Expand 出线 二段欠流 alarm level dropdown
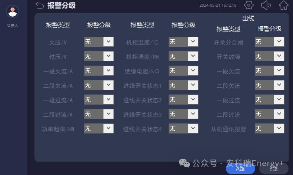The width and height of the screenshot is (293, 175). [269, 85]
